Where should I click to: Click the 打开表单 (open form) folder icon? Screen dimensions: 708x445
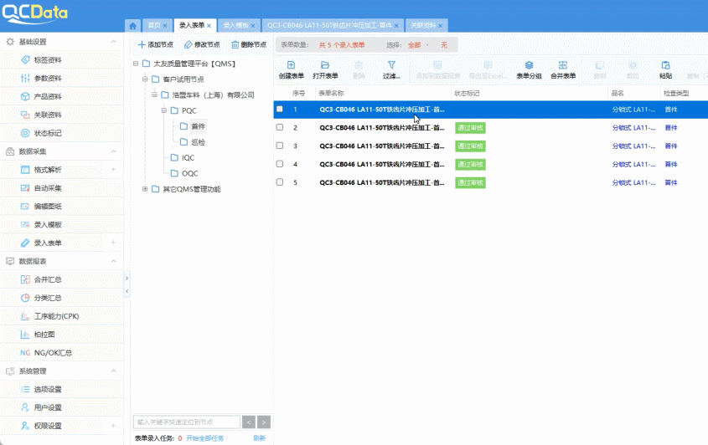point(325,65)
